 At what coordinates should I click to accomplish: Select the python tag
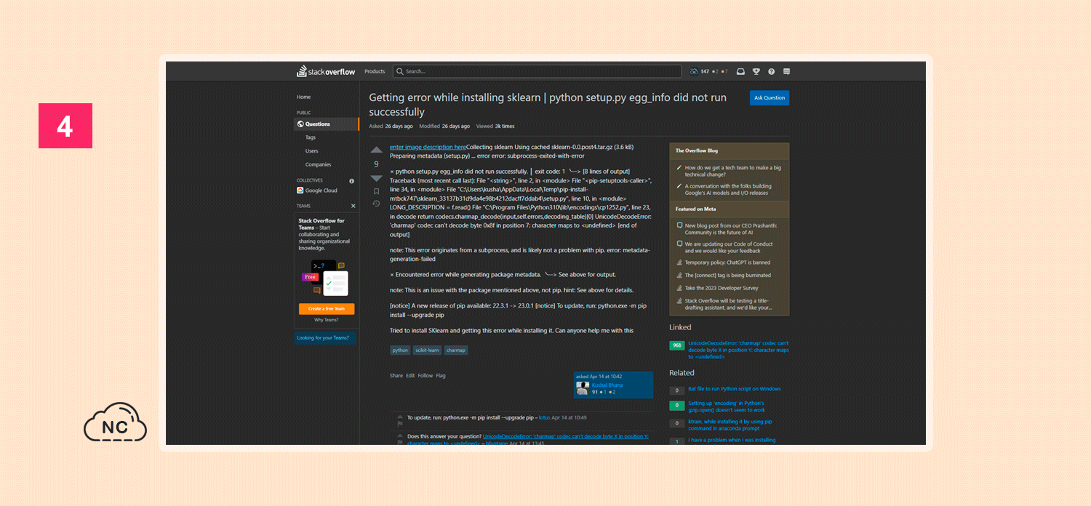tap(400, 350)
